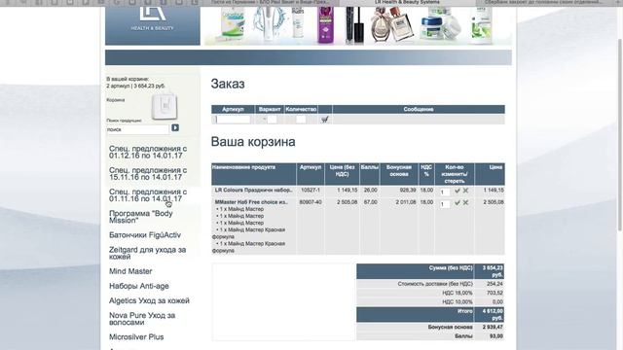Switch to the leftmost browser tab
The width and height of the screenshot is (623, 350).
[x=271, y=2]
